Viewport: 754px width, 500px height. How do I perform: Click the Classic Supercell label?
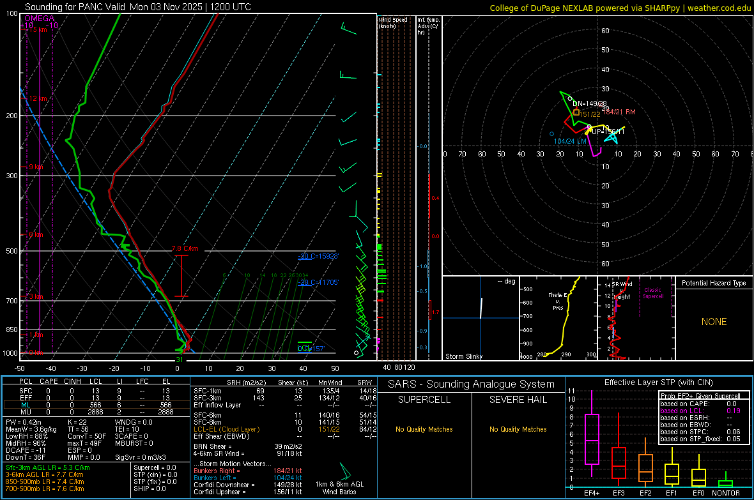click(x=652, y=293)
